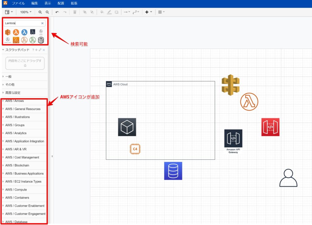The width and height of the screenshot is (312, 225).
Task: Open the table grid dropdown
Action: [161, 12]
